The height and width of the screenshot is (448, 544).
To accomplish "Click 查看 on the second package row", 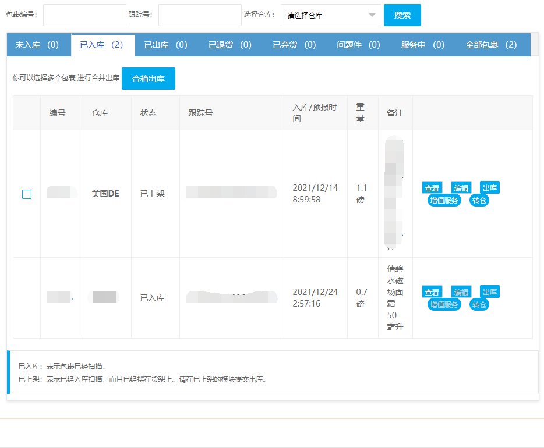I will click(x=432, y=291).
